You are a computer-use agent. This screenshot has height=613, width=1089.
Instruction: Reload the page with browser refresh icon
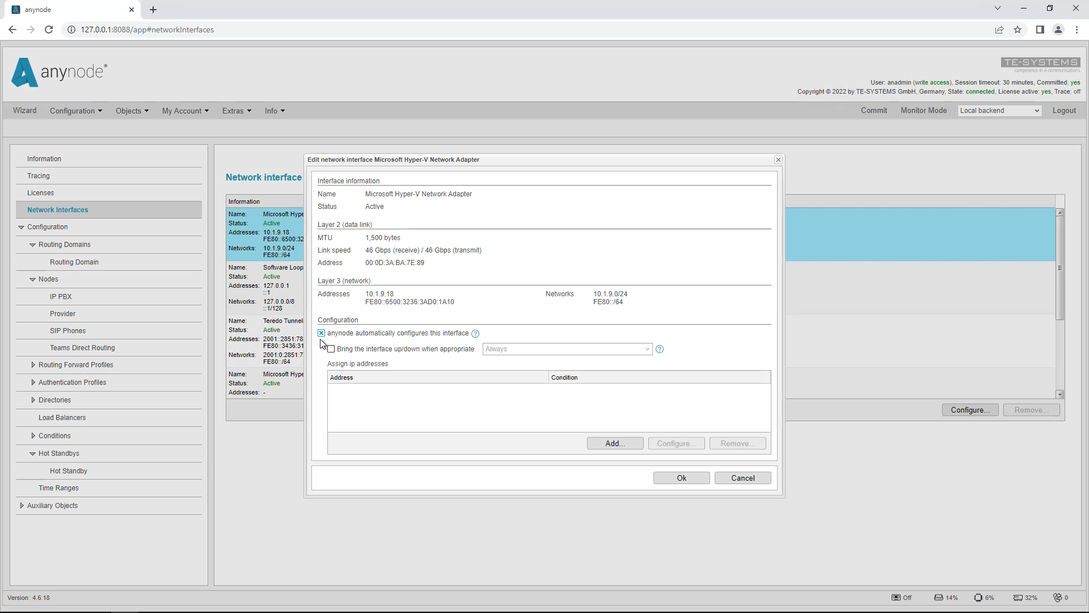tap(49, 30)
